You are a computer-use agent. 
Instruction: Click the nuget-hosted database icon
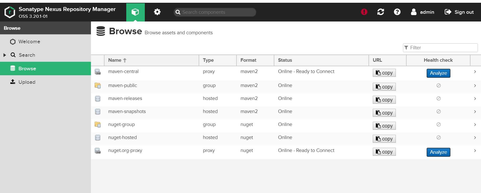point(98,137)
